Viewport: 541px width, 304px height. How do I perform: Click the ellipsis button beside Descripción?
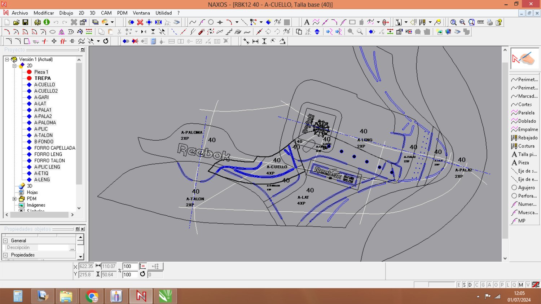tap(72, 248)
